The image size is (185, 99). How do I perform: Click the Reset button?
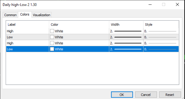click(x=170, y=95)
